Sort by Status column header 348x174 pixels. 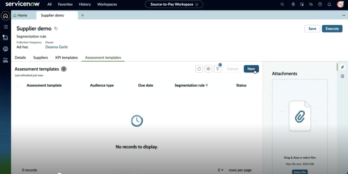(241, 85)
